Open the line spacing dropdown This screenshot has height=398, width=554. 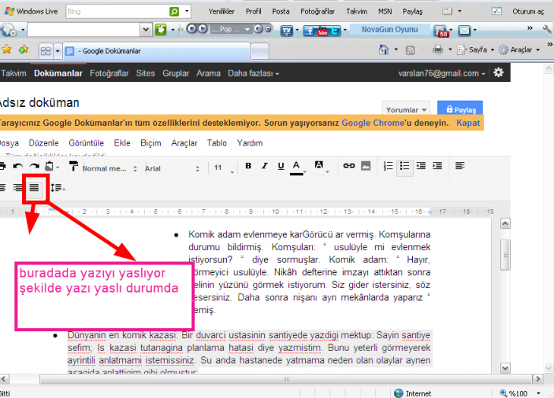[58, 188]
